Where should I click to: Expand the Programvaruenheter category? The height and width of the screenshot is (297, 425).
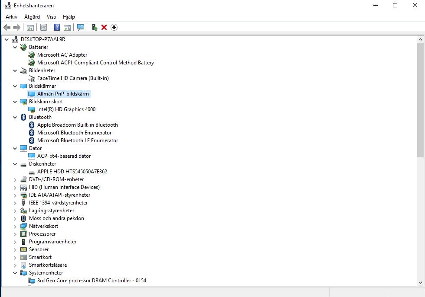click(x=15, y=242)
